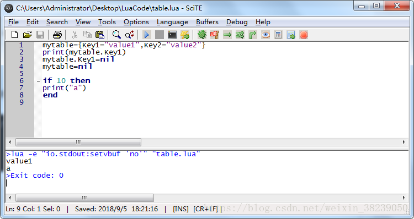The image size is (414, 219).
Task: Click the first line defining mytable
Action: pos(124,45)
